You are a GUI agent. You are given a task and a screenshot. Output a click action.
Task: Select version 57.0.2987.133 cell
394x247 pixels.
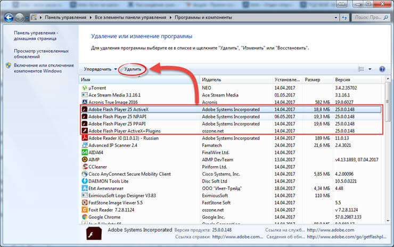348,217
